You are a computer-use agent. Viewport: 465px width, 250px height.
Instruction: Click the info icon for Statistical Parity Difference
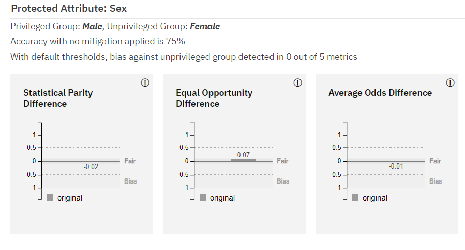pyautogui.click(x=145, y=83)
